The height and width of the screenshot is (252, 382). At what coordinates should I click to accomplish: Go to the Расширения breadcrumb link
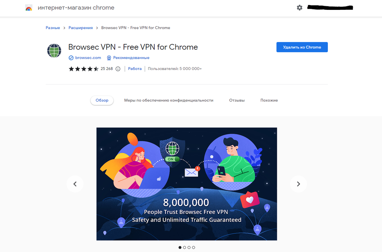[x=81, y=28]
